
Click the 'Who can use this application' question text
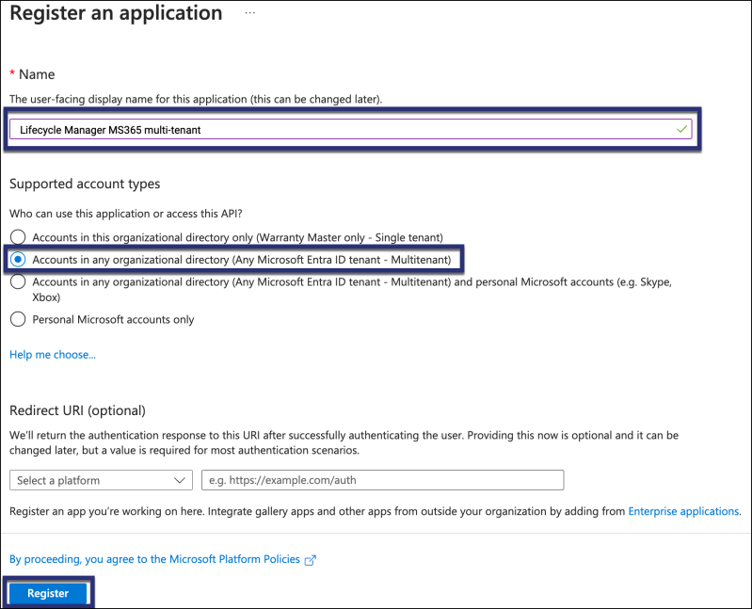pos(126,214)
